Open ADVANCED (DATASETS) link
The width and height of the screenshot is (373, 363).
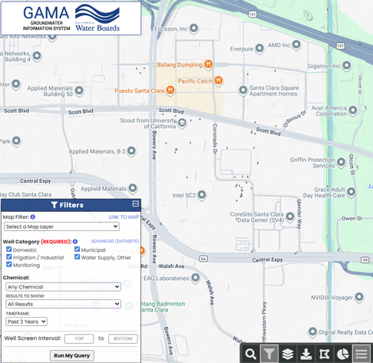tap(115, 241)
